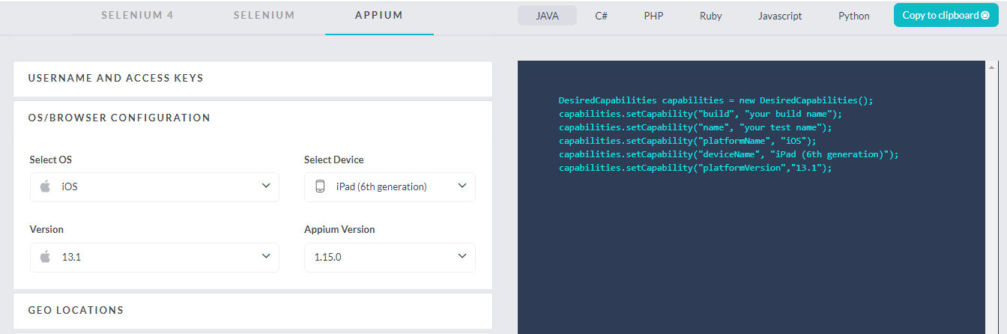This screenshot has height=334, width=1007.
Task: Switch code to Python
Action: pyautogui.click(x=853, y=16)
